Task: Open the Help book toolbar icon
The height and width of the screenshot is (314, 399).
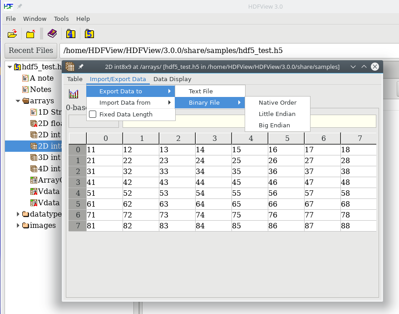Action: (x=52, y=34)
